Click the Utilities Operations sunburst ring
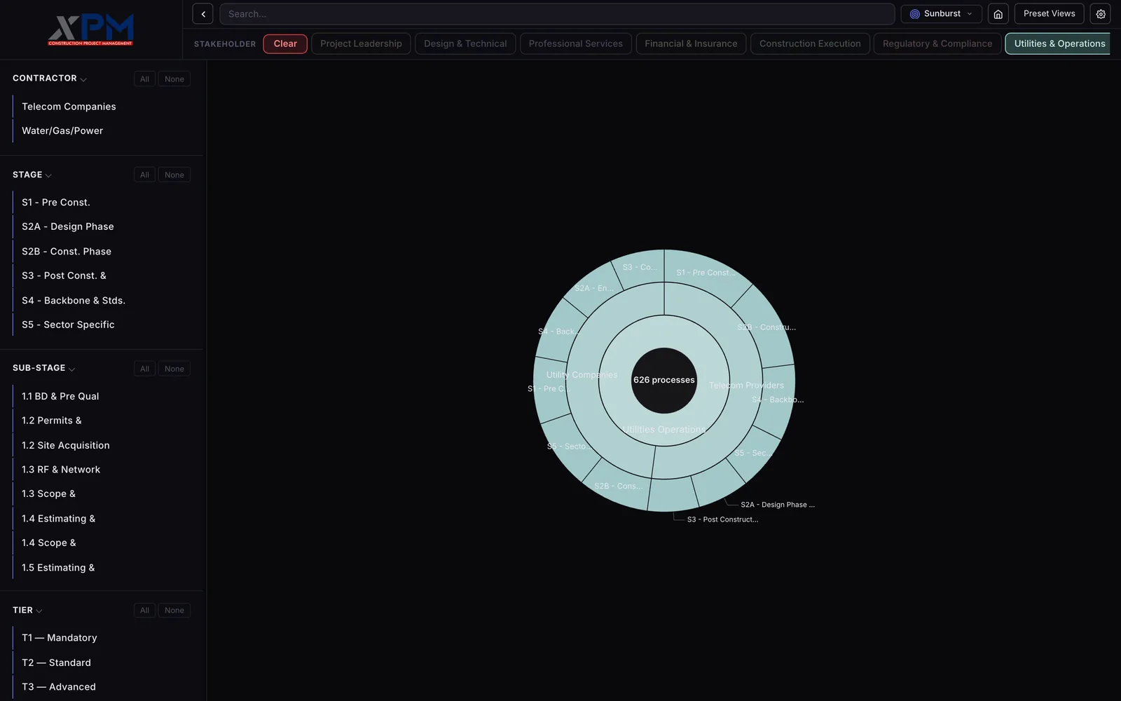 pyautogui.click(x=664, y=430)
